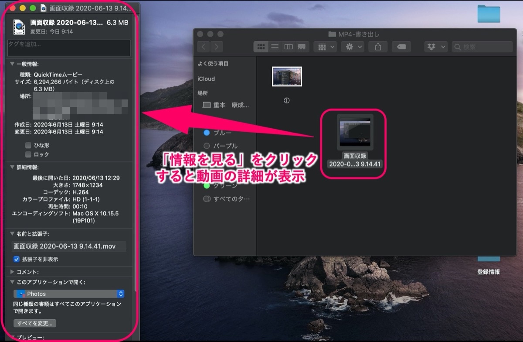This screenshot has height=342, width=523.
Task: Click the 作成日 value 2020年6月13日 土曜日 9:14
Action: tap(68, 125)
